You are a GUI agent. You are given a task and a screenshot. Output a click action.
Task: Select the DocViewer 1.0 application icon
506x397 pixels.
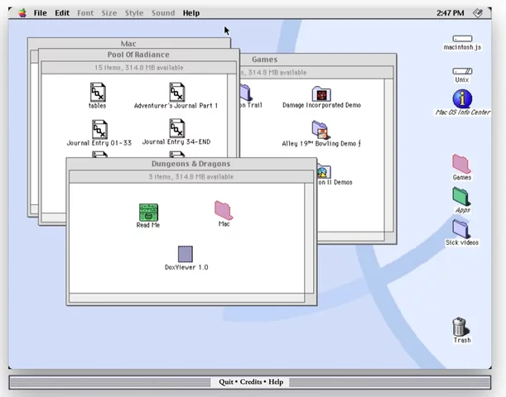click(x=186, y=254)
